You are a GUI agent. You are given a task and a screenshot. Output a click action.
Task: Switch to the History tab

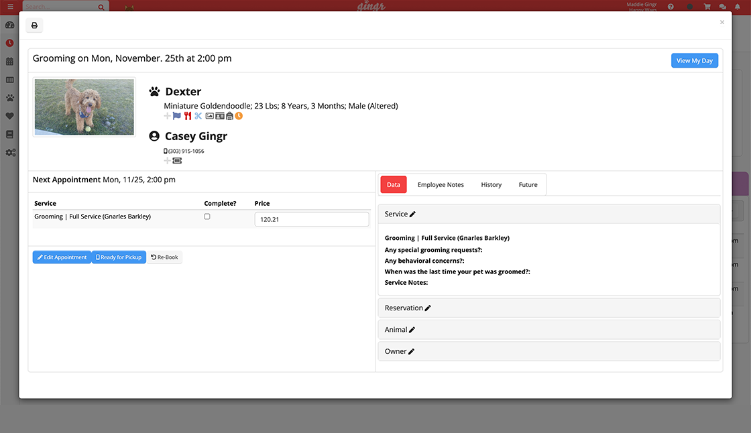pos(491,184)
